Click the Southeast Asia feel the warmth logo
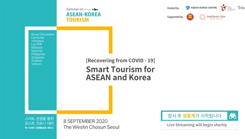The width and height of the screenshot is (245, 139). tap(212, 17)
